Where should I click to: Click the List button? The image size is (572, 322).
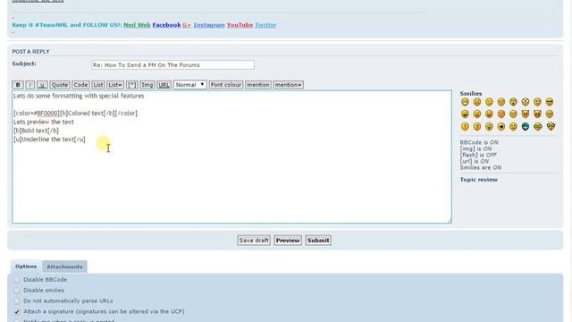(x=97, y=85)
